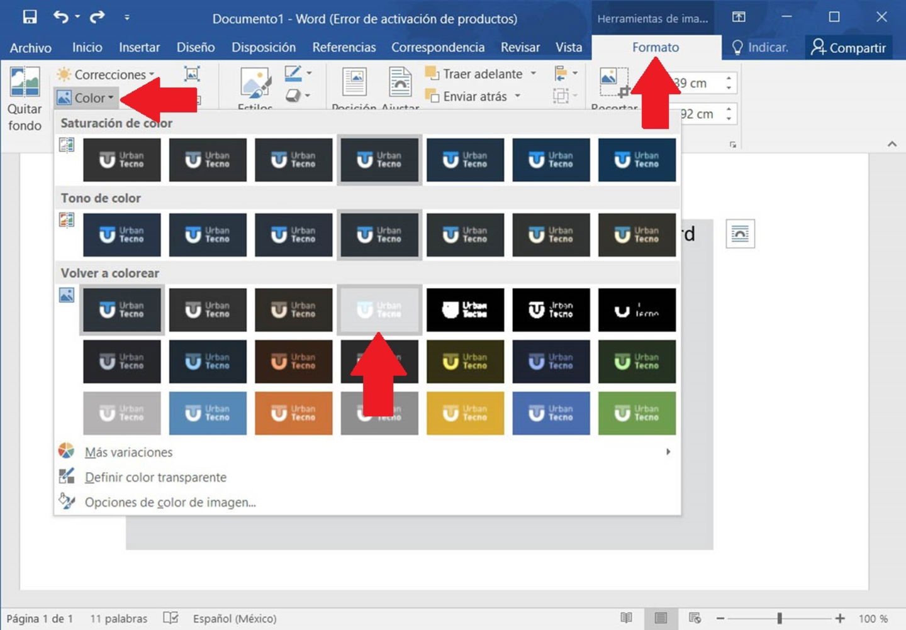The height and width of the screenshot is (630, 906).
Task: Apply sepia recolor thumbnail
Action: click(x=293, y=309)
